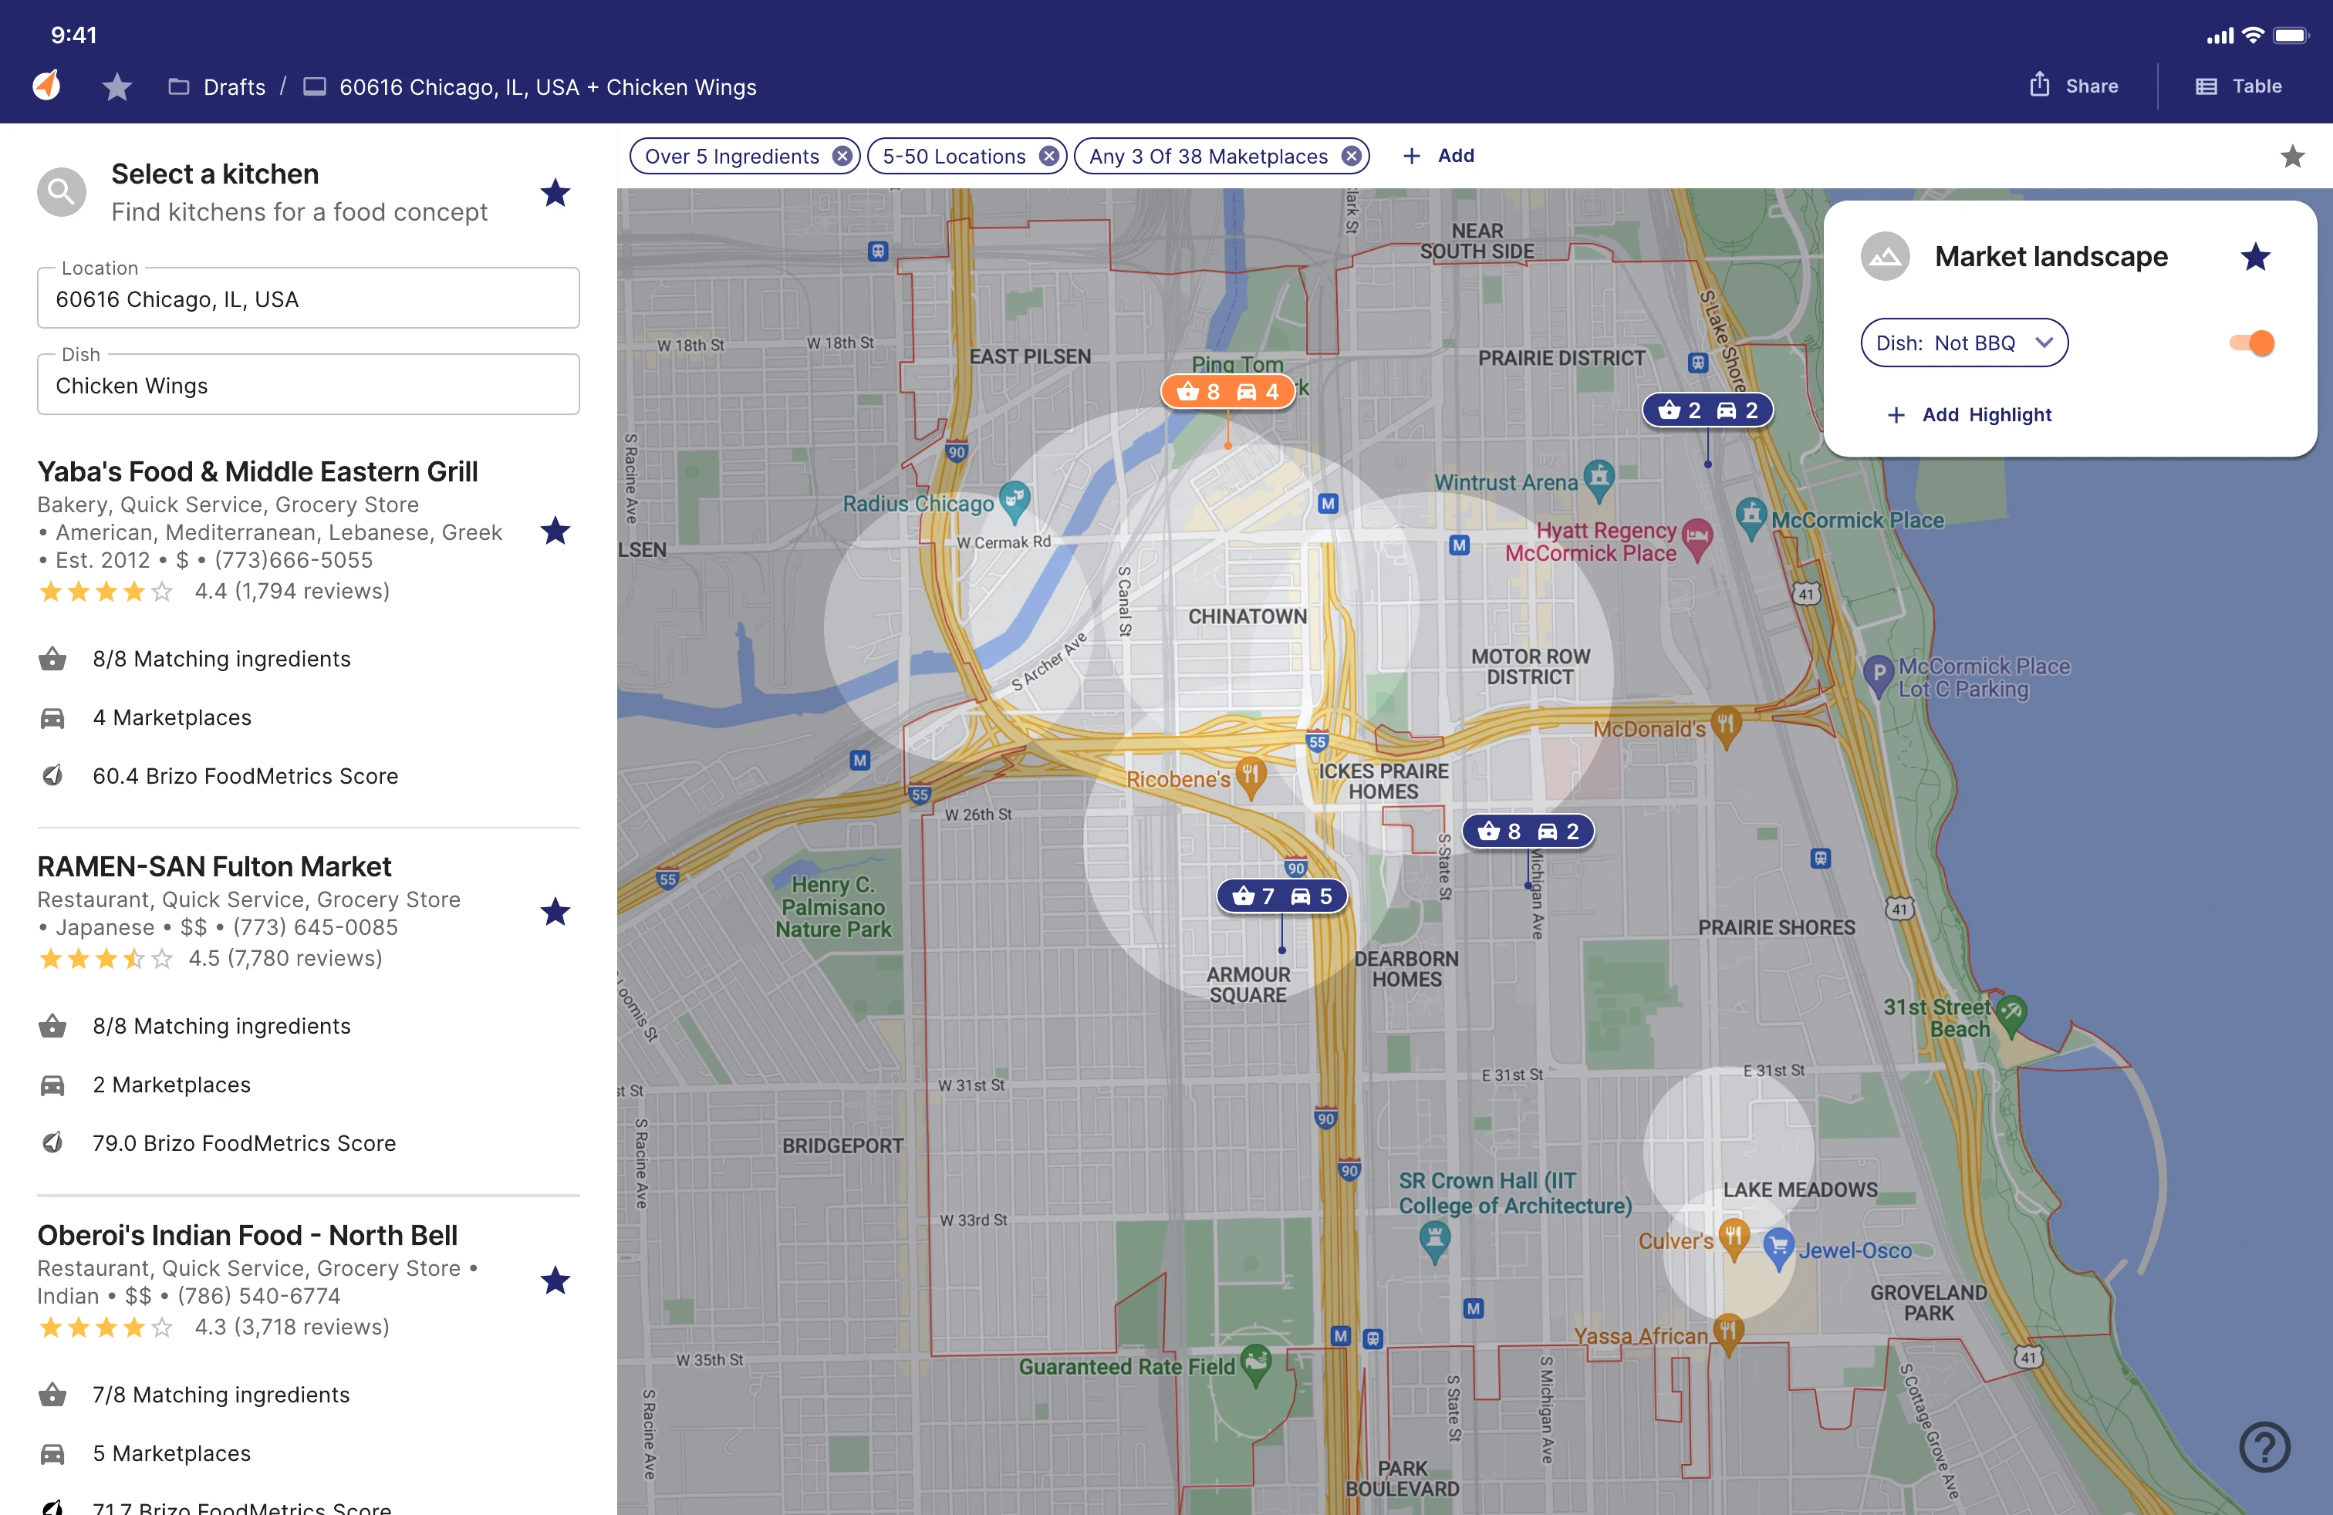Viewport: 2333px width, 1515px height.
Task: Favorite RAMEN-SAN Fulton Market
Action: click(x=555, y=911)
